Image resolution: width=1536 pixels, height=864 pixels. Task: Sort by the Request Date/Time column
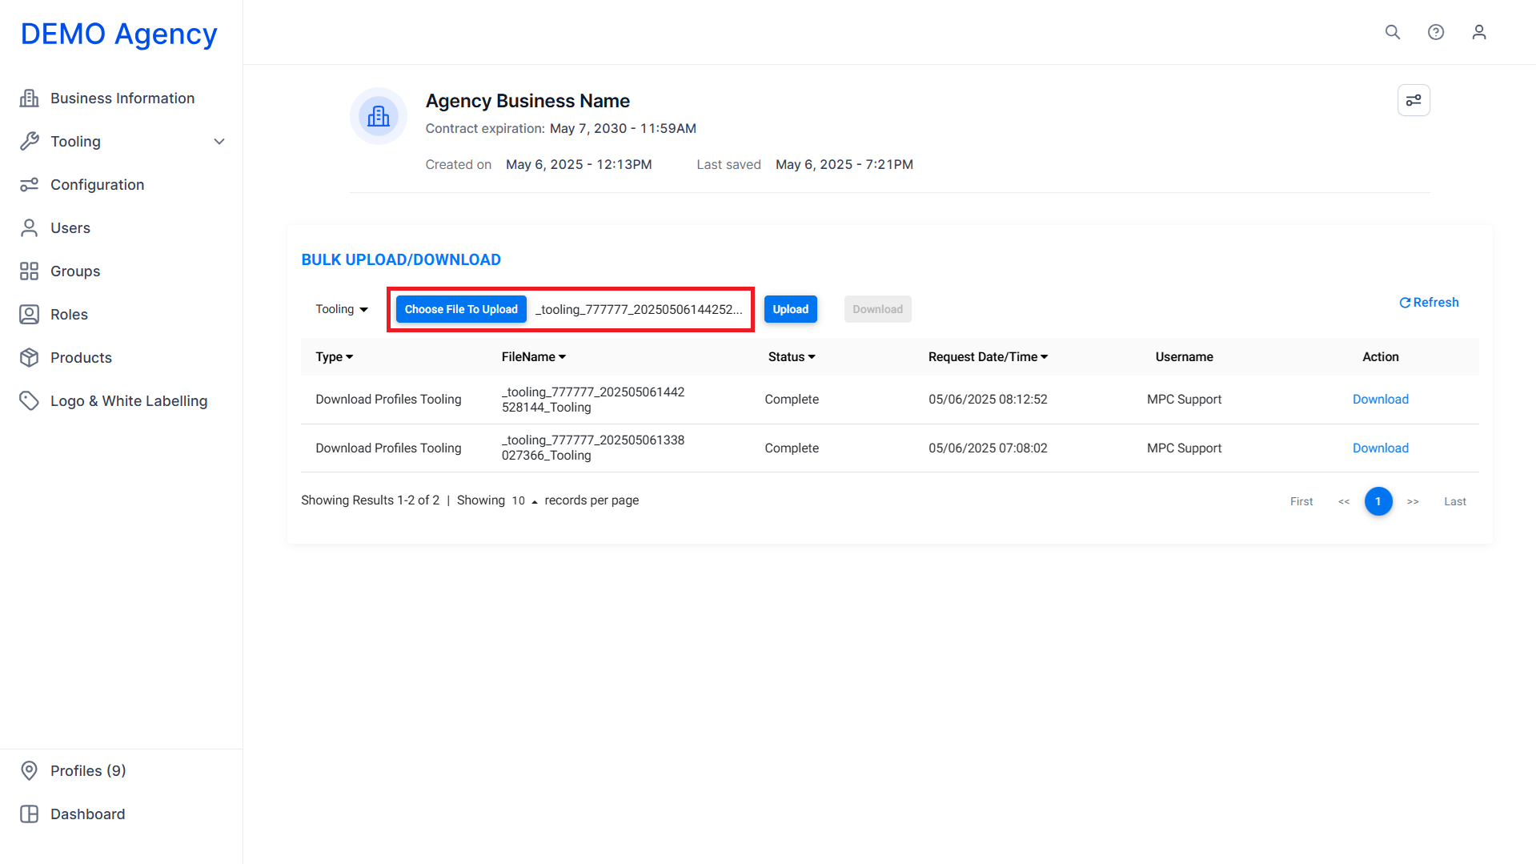tap(989, 357)
